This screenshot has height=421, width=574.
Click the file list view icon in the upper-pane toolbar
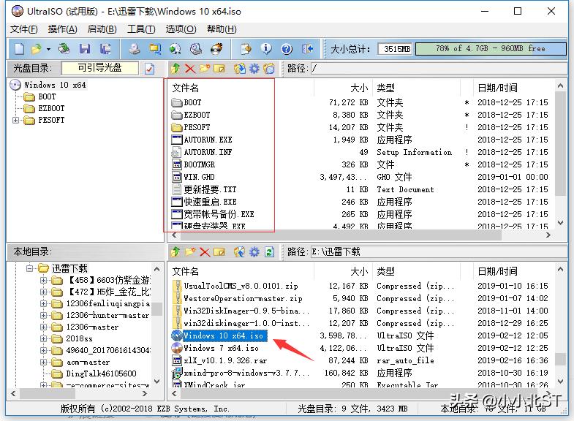point(269,69)
